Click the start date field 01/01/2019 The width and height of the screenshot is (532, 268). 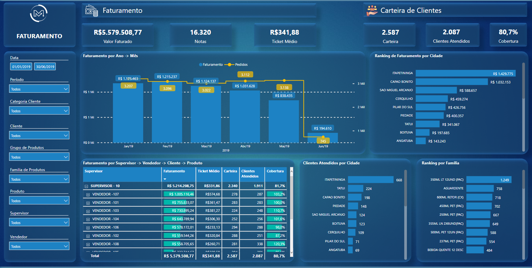coord(21,67)
